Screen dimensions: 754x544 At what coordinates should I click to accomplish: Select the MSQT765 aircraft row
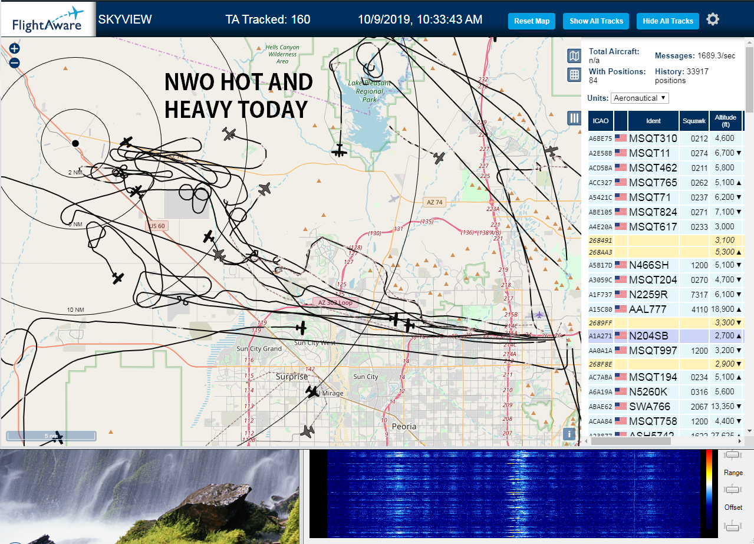click(666, 182)
